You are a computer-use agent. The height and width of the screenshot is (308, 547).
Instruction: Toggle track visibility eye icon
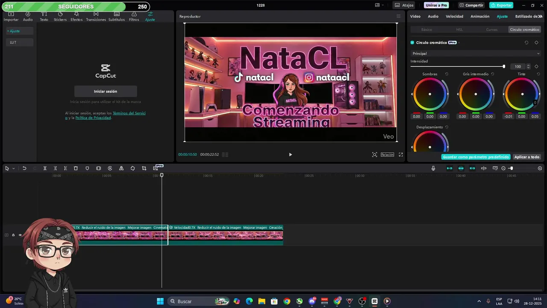pyautogui.click(x=20, y=235)
